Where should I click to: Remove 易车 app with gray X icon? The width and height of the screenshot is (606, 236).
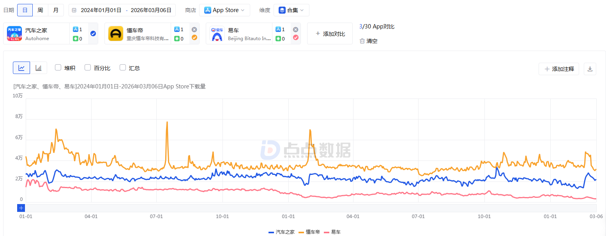295,30
